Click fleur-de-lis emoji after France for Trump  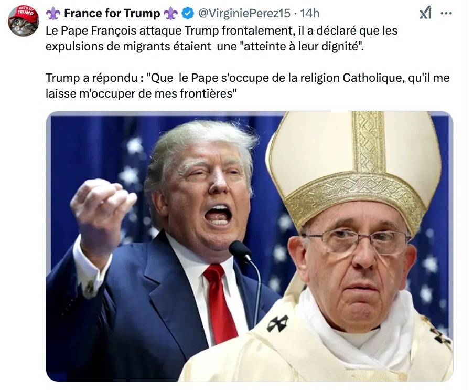tap(170, 14)
